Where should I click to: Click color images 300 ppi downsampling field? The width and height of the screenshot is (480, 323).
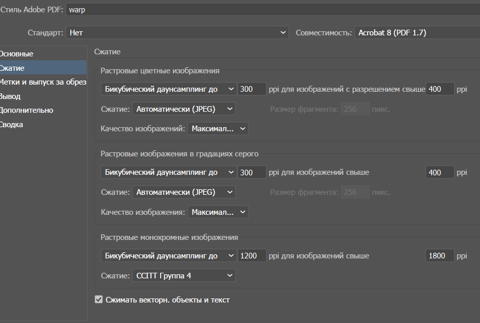click(x=252, y=89)
